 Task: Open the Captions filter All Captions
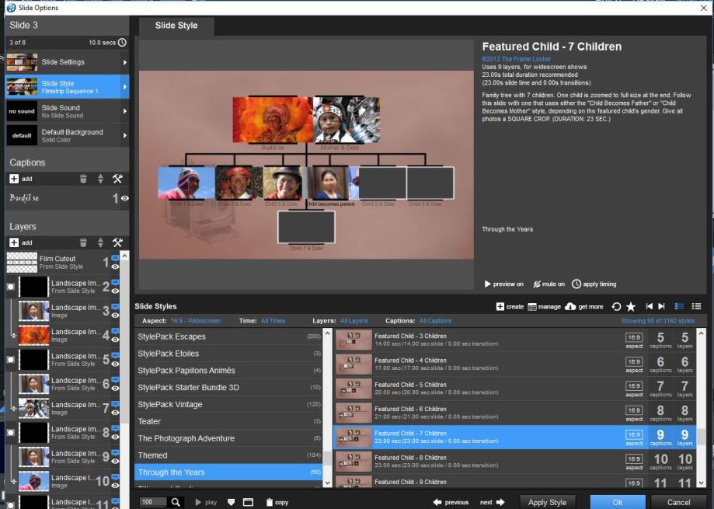[x=435, y=321]
